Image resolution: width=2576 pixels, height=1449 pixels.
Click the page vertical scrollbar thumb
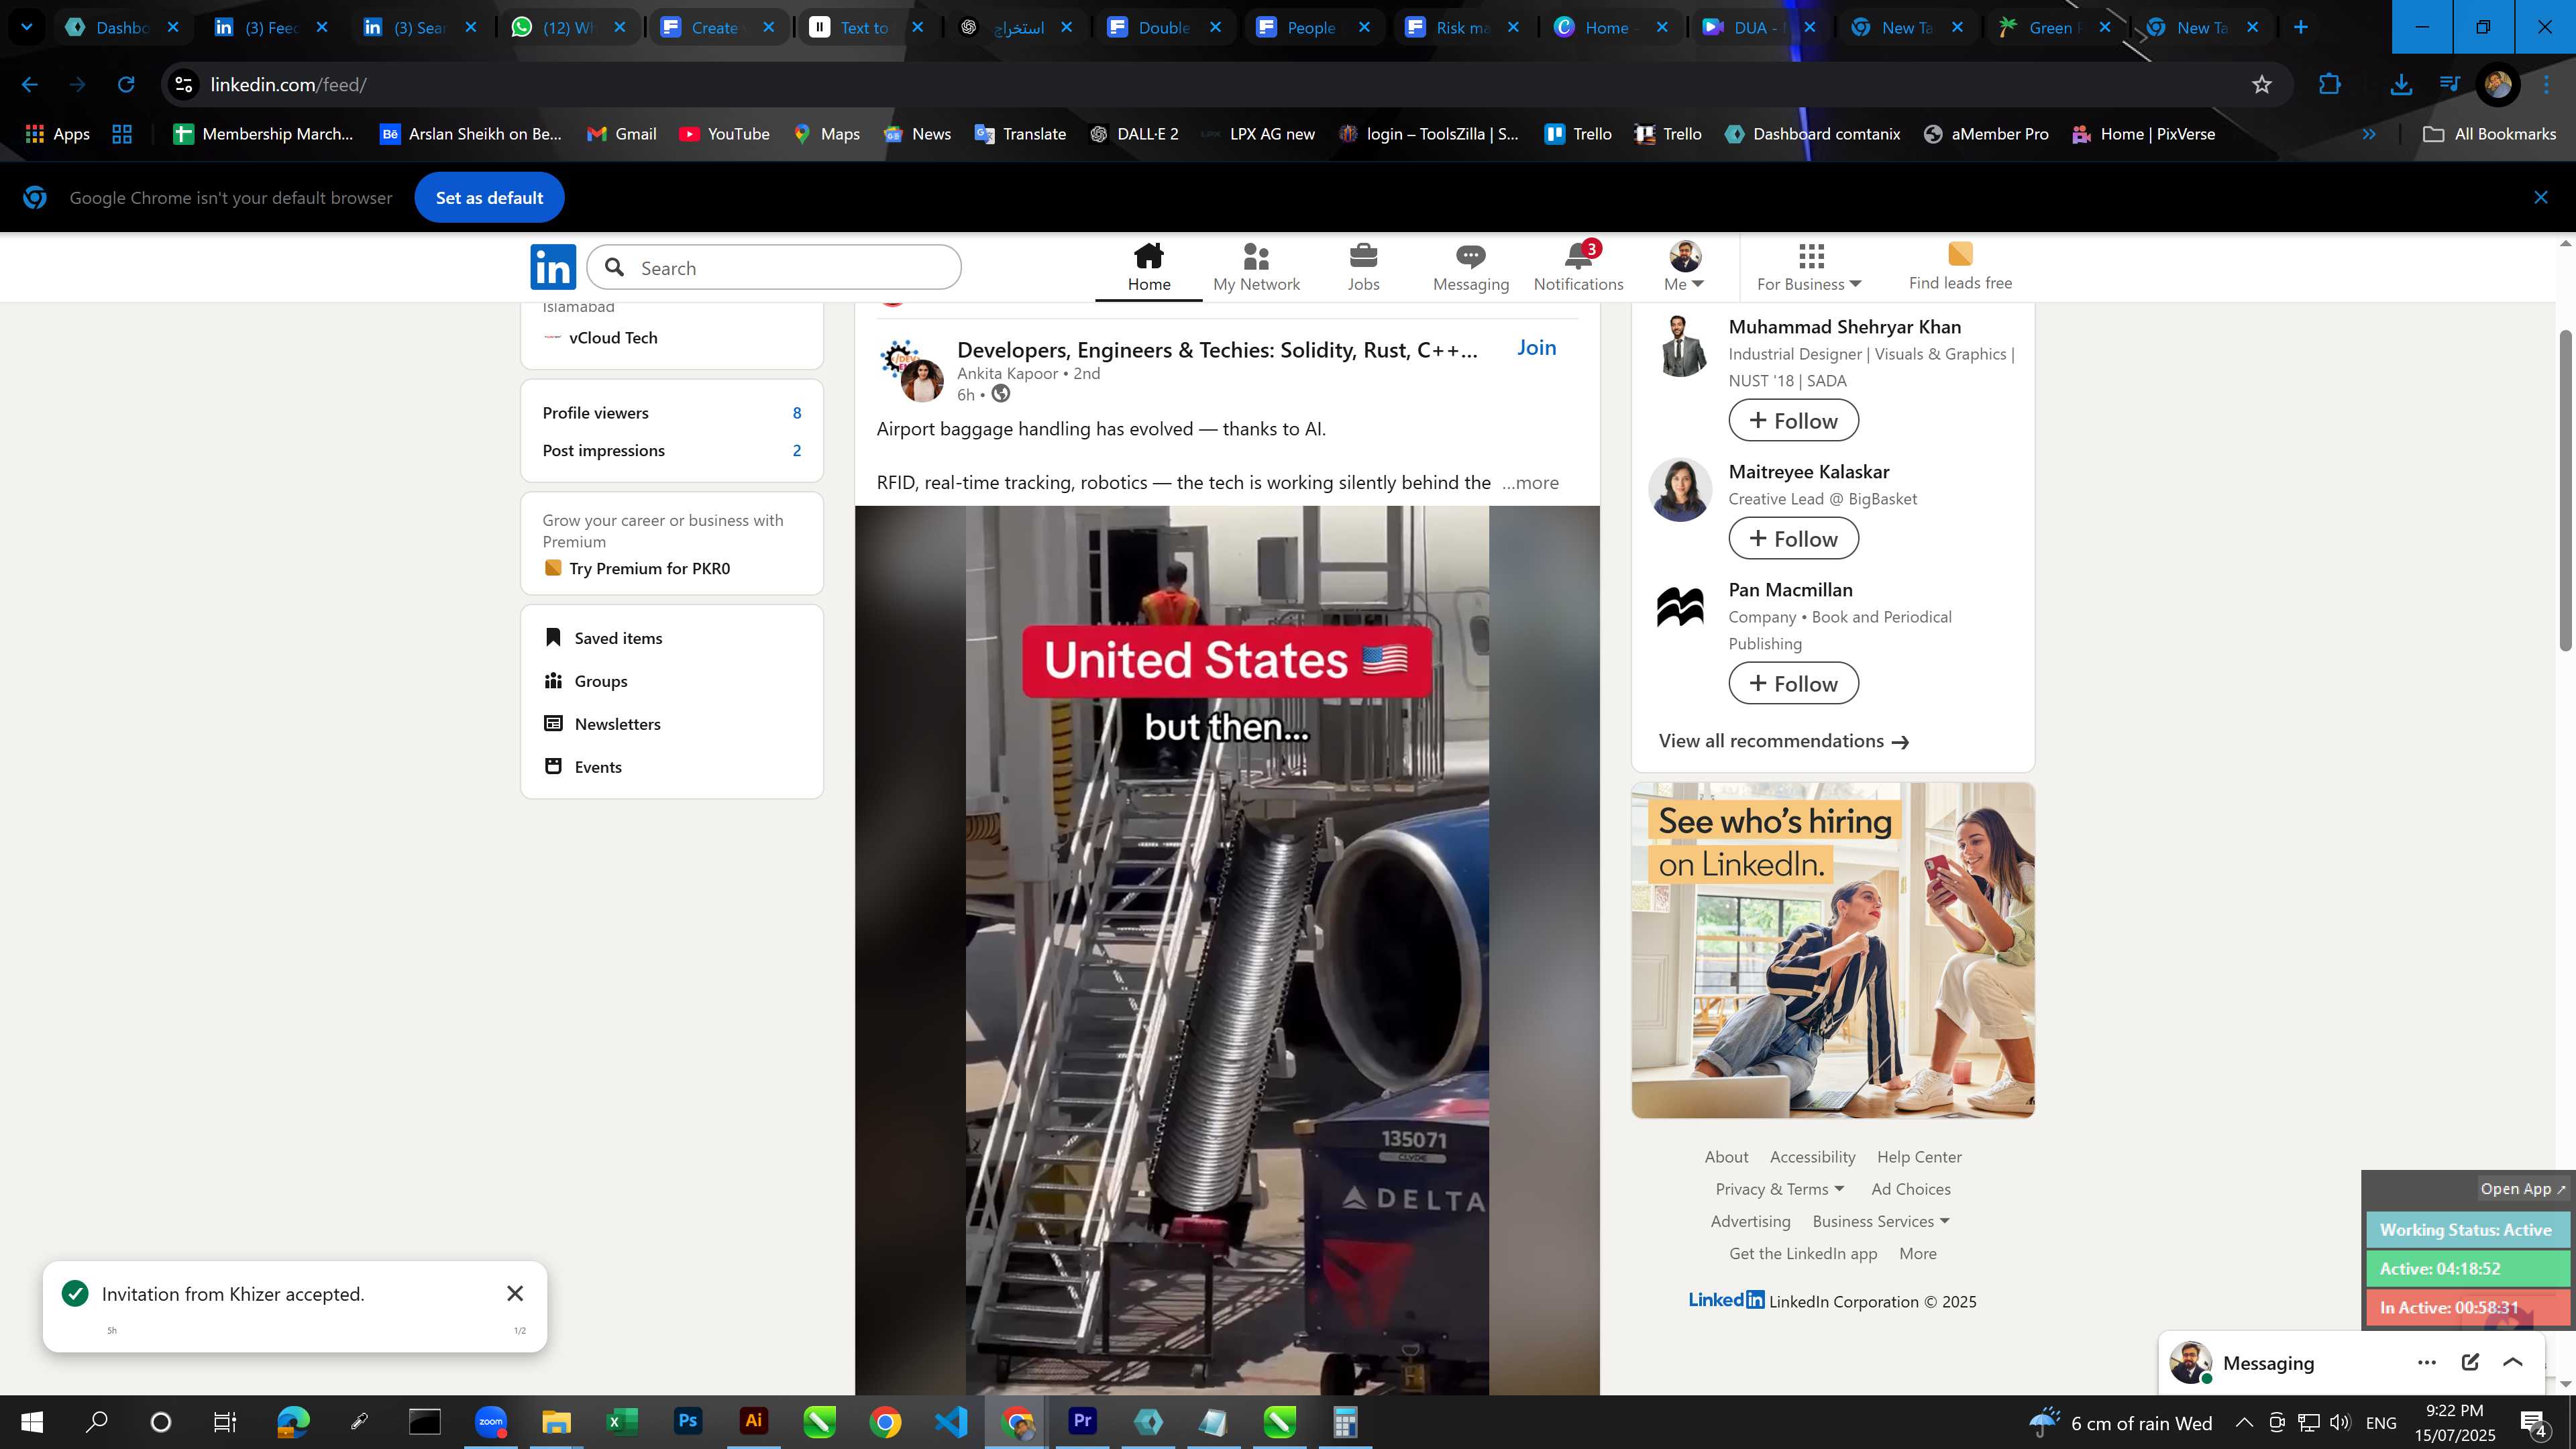pos(2566,490)
